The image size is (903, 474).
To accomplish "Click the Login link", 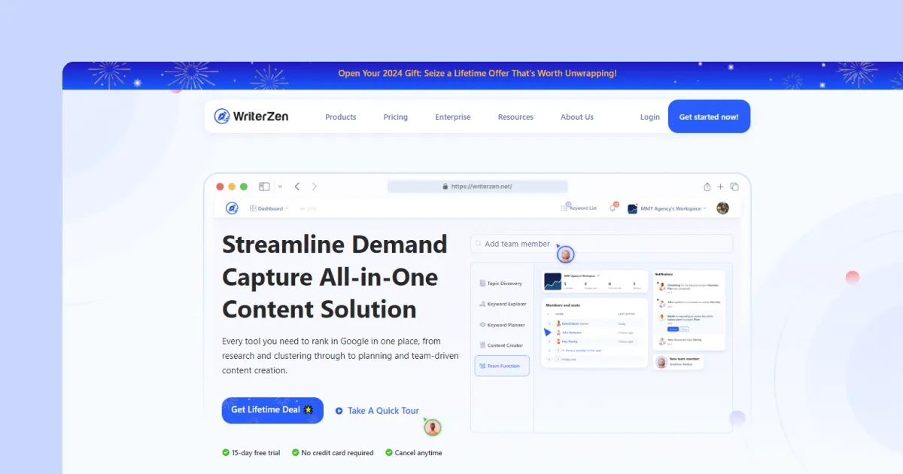I will (650, 117).
